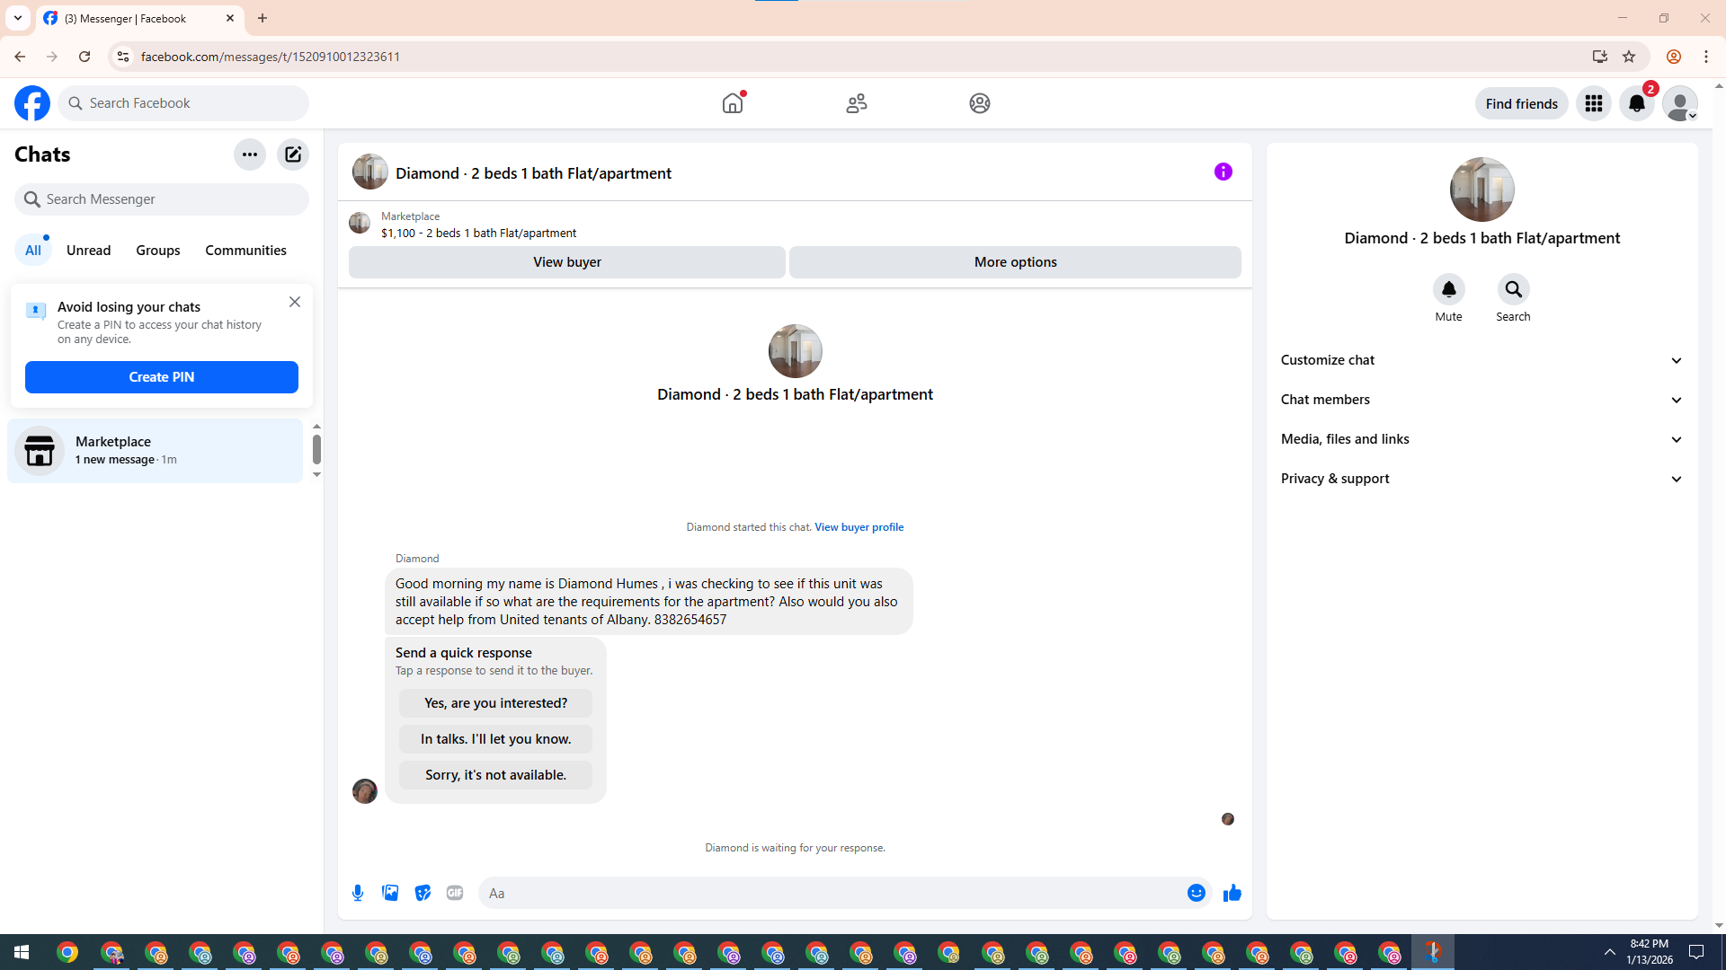Open the GIF picker icon
This screenshot has height=970, width=1726.
(x=455, y=893)
